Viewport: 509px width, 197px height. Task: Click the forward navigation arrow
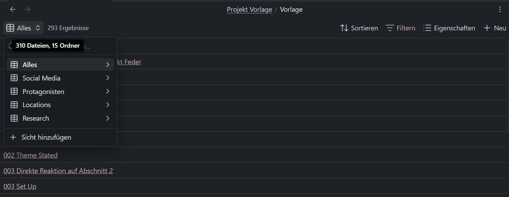pos(27,9)
